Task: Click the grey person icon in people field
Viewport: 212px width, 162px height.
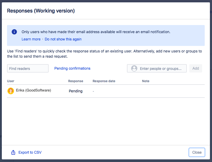Action: coord(134,68)
